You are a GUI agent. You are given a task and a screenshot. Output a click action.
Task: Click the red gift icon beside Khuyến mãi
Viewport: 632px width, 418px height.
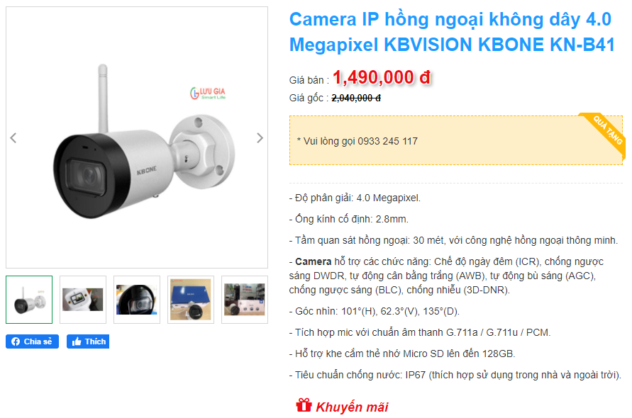click(304, 405)
